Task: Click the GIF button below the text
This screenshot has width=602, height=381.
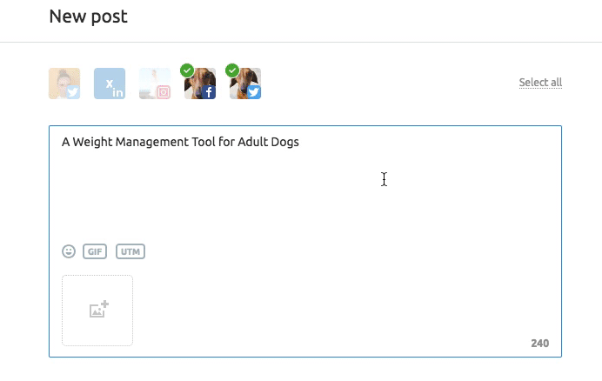Action: pyautogui.click(x=95, y=251)
